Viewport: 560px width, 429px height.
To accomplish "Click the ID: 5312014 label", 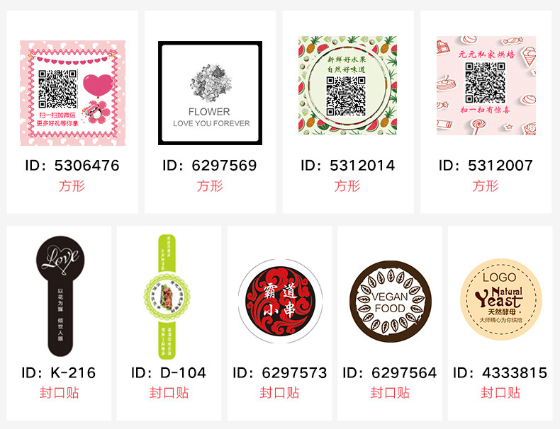I will (x=348, y=166).
